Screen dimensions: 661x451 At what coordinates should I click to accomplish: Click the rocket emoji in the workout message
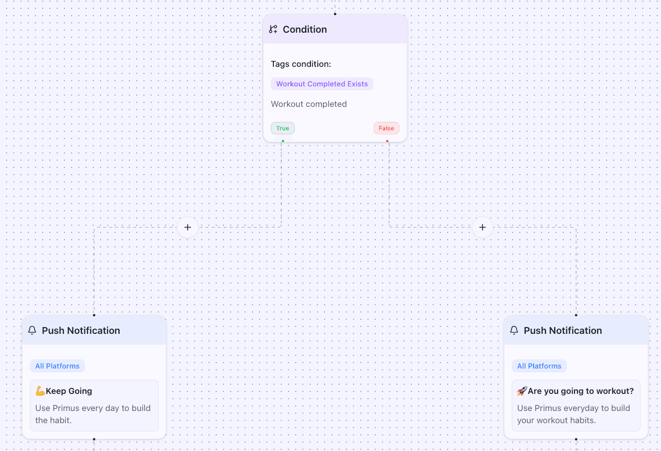(522, 391)
